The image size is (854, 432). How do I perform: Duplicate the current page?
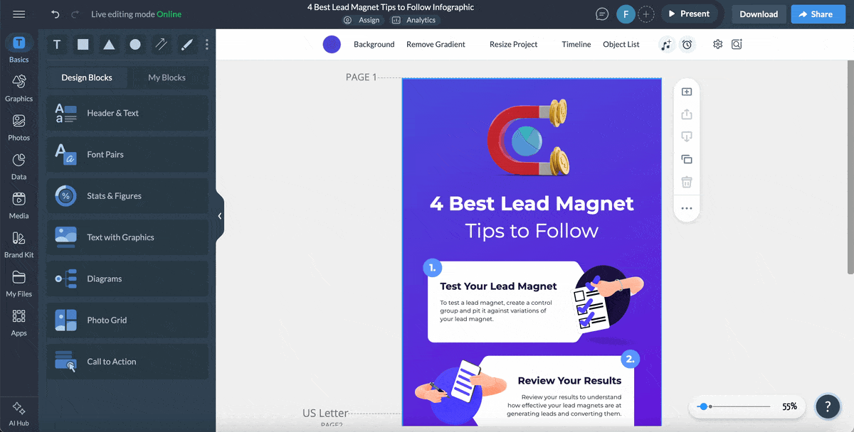click(x=686, y=159)
